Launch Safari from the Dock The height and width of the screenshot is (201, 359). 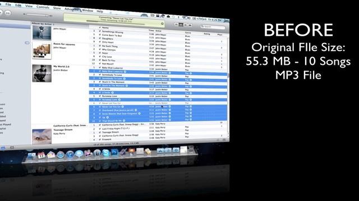point(61,155)
